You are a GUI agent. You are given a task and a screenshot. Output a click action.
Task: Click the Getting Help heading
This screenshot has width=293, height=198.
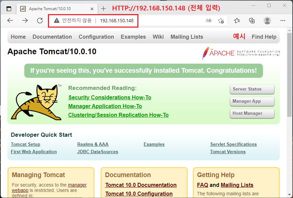pyautogui.click(x=216, y=175)
